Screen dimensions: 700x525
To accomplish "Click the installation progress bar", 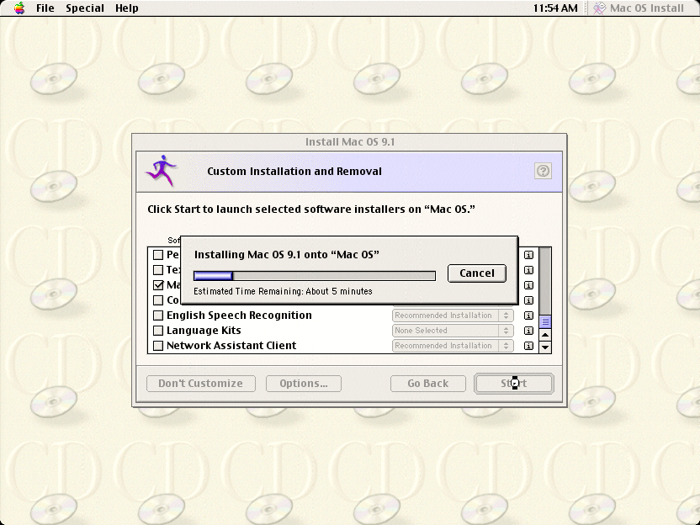I will click(315, 276).
